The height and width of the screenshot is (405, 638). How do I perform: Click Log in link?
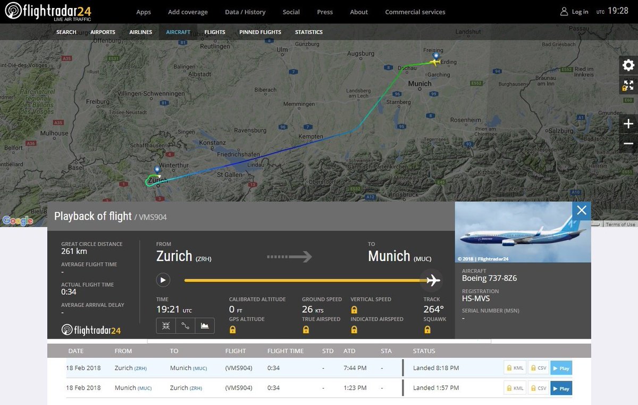(580, 12)
